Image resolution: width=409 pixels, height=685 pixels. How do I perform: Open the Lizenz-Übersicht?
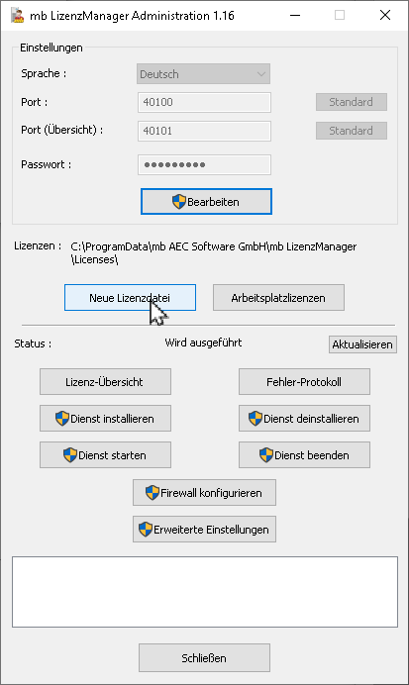tap(105, 381)
